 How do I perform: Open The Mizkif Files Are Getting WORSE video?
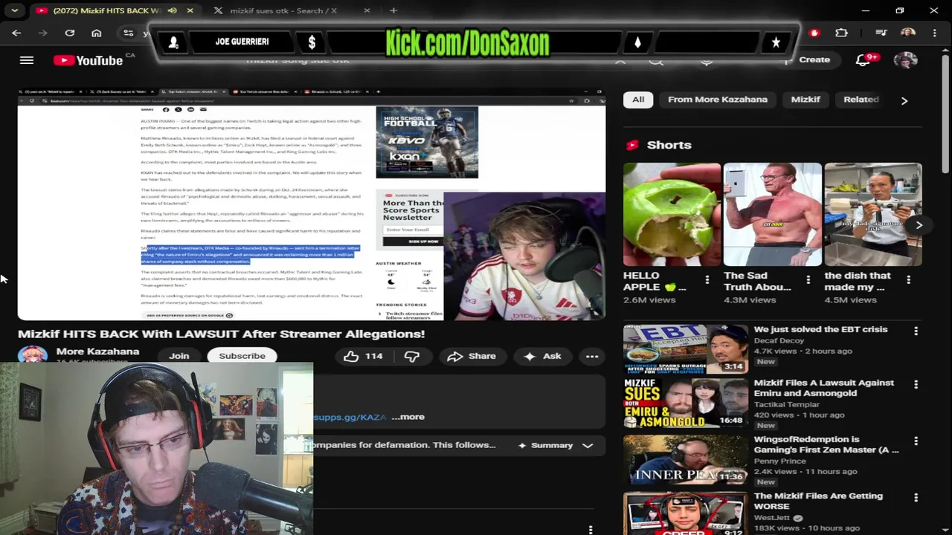coord(818,501)
